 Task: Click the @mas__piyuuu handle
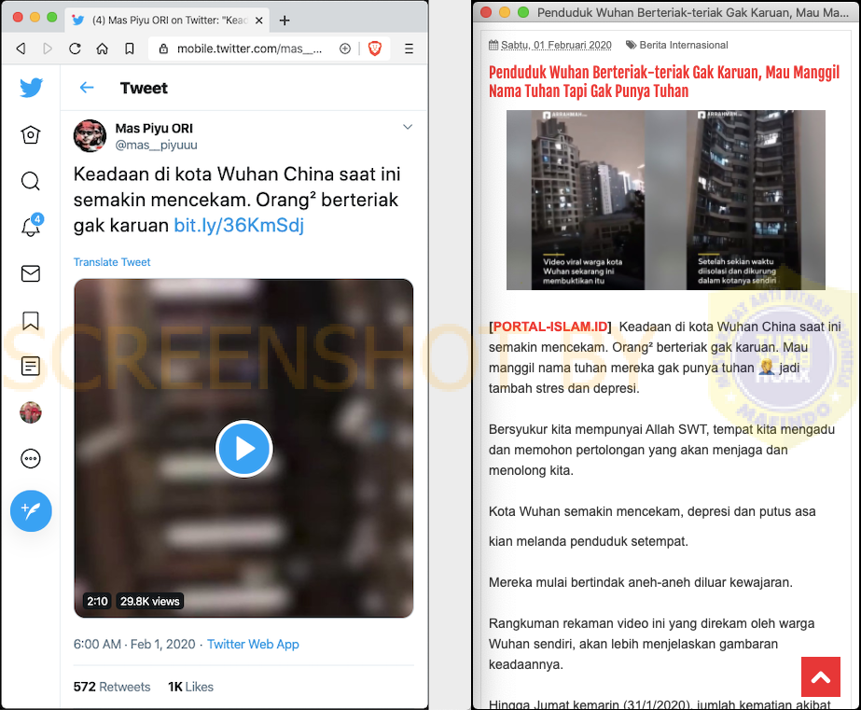(x=156, y=145)
